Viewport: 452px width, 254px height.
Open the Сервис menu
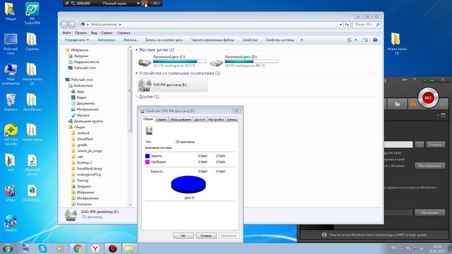pyautogui.click(x=107, y=33)
